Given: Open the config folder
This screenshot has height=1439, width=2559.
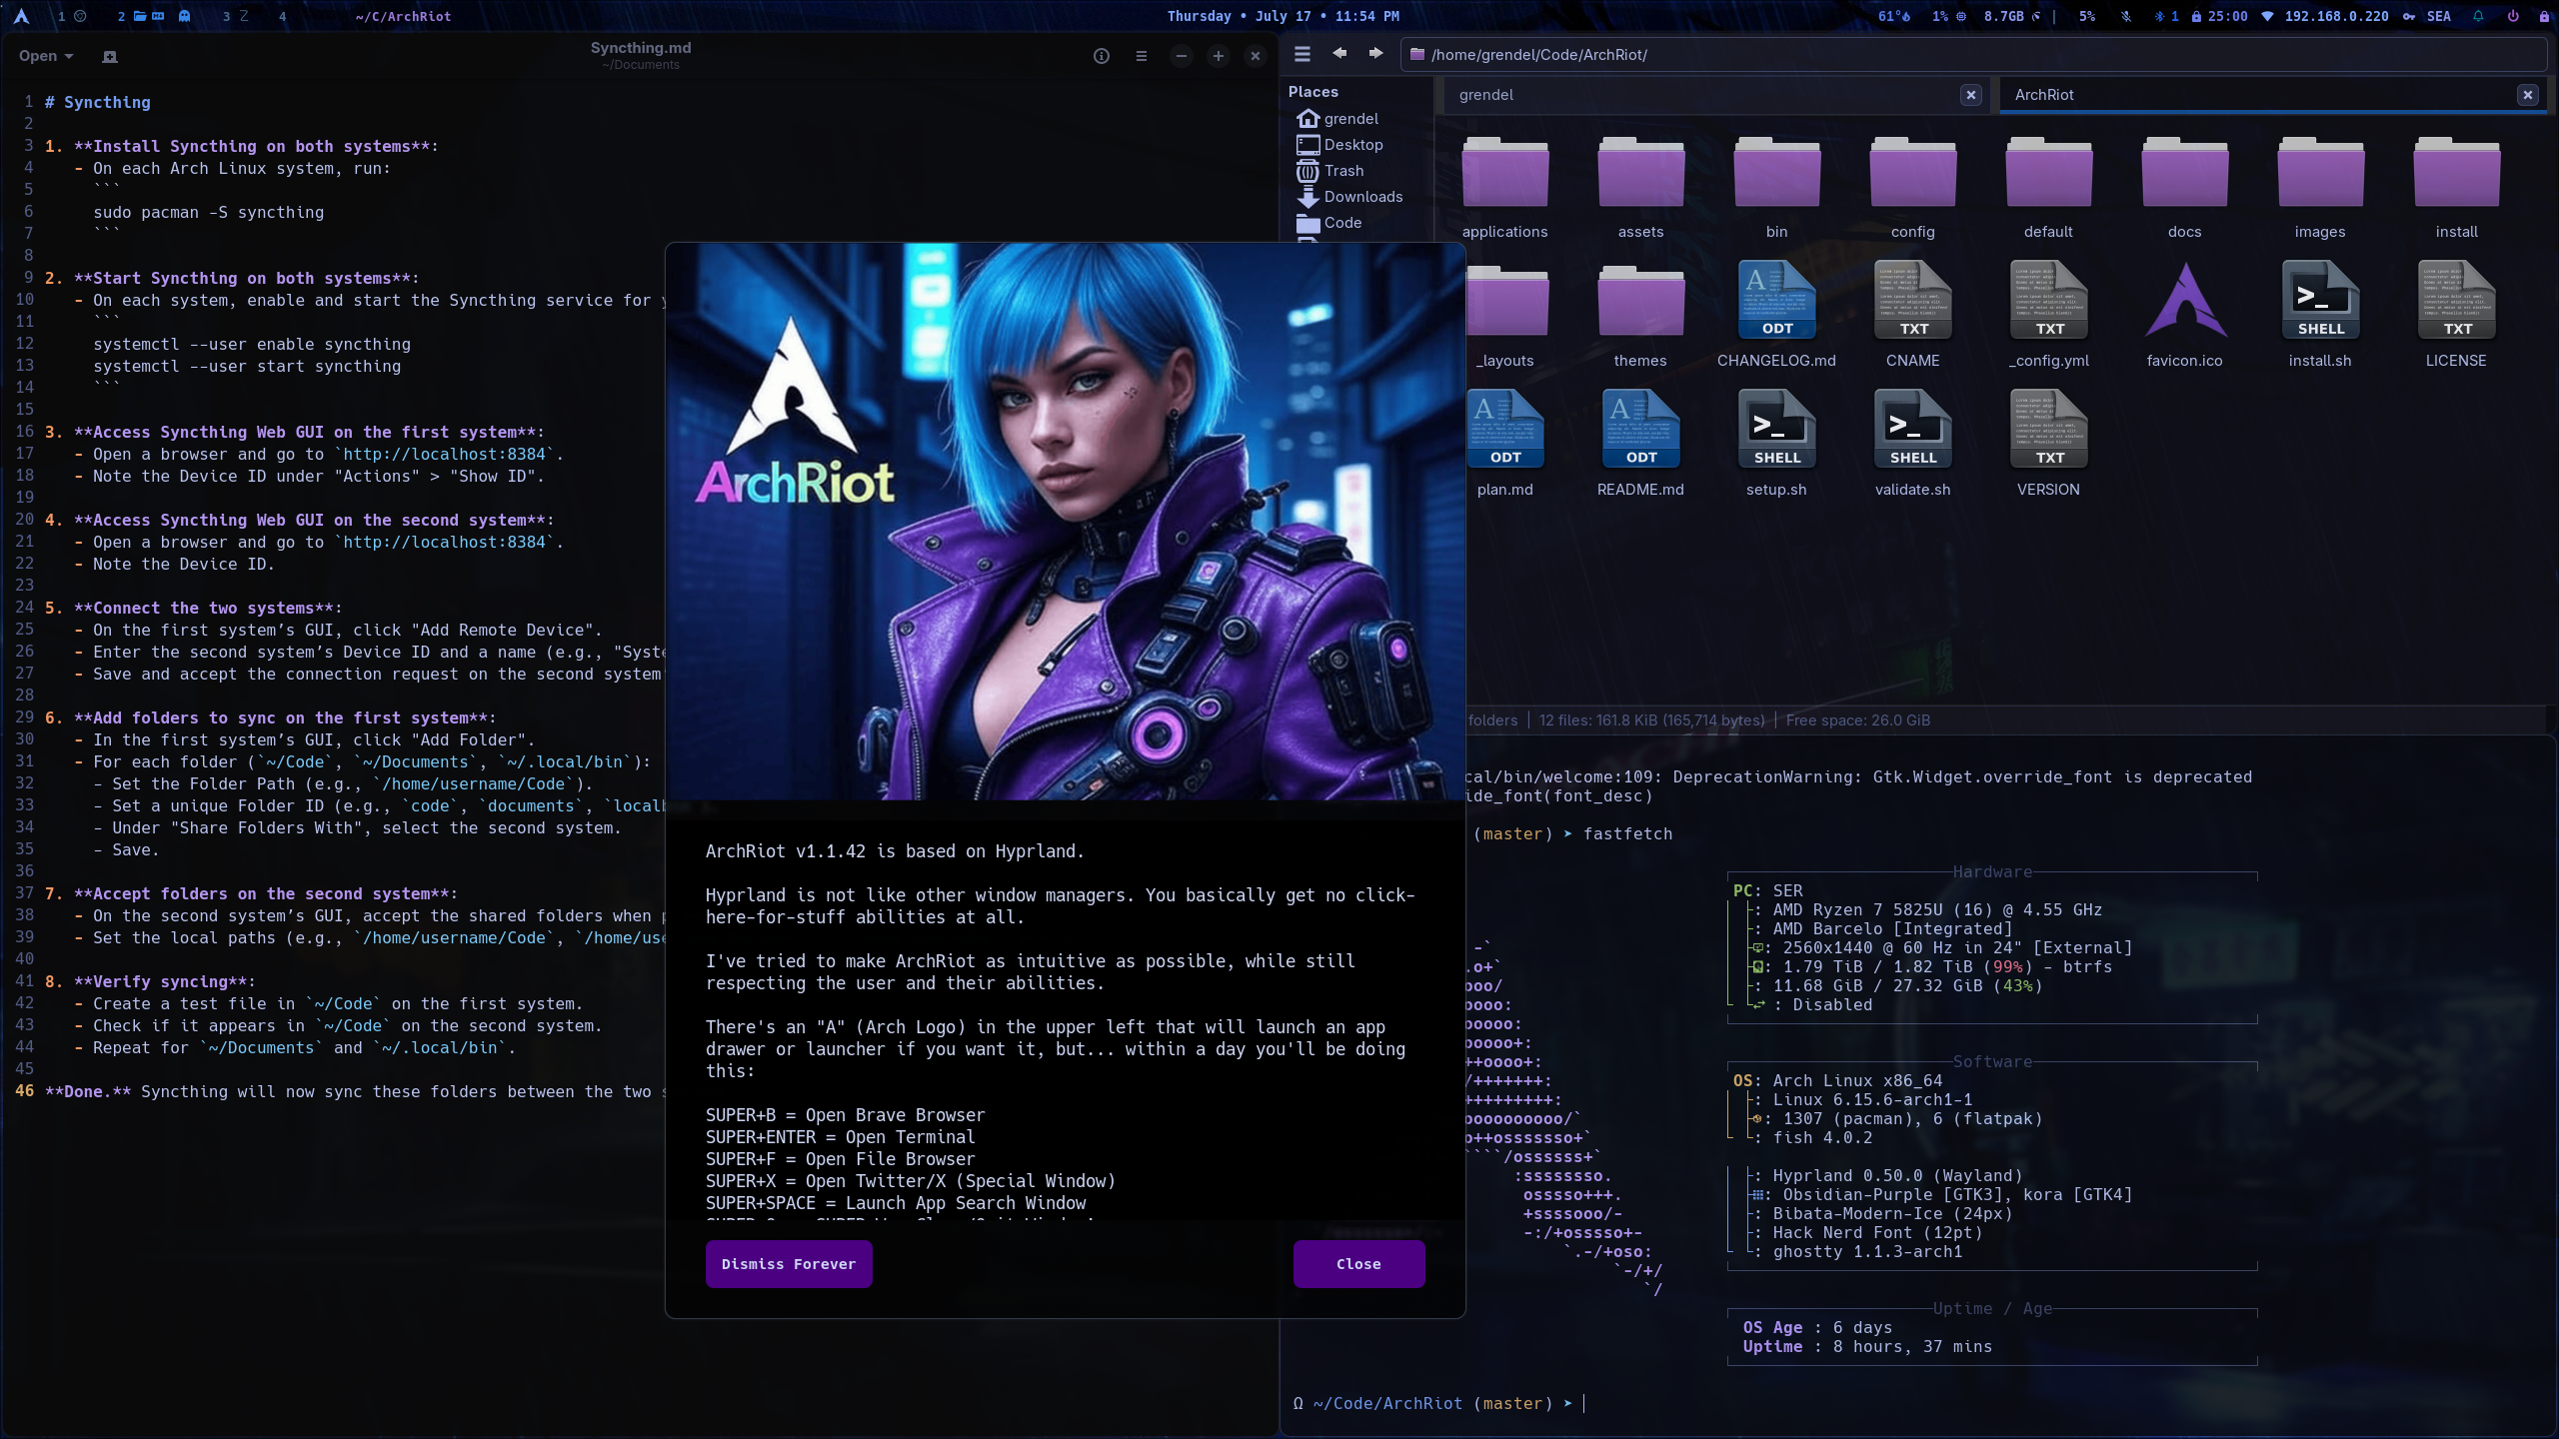Looking at the screenshot, I should click(1912, 187).
